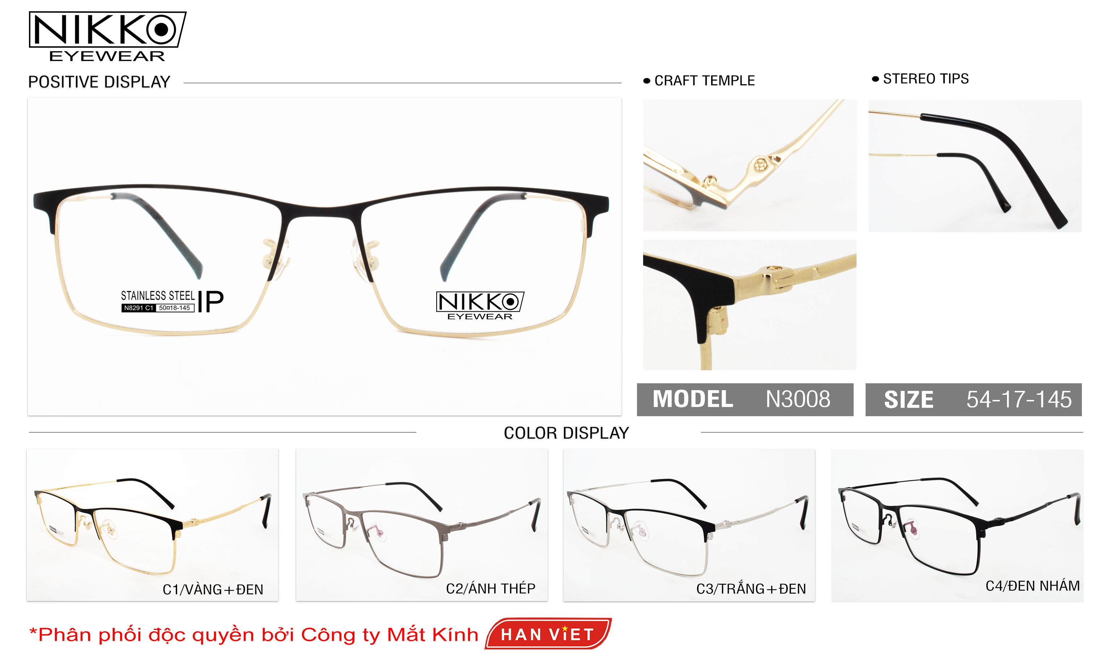Click the NIKKO Eyewear logo at top left
1113x661 pixels.
[x=107, y=37]
